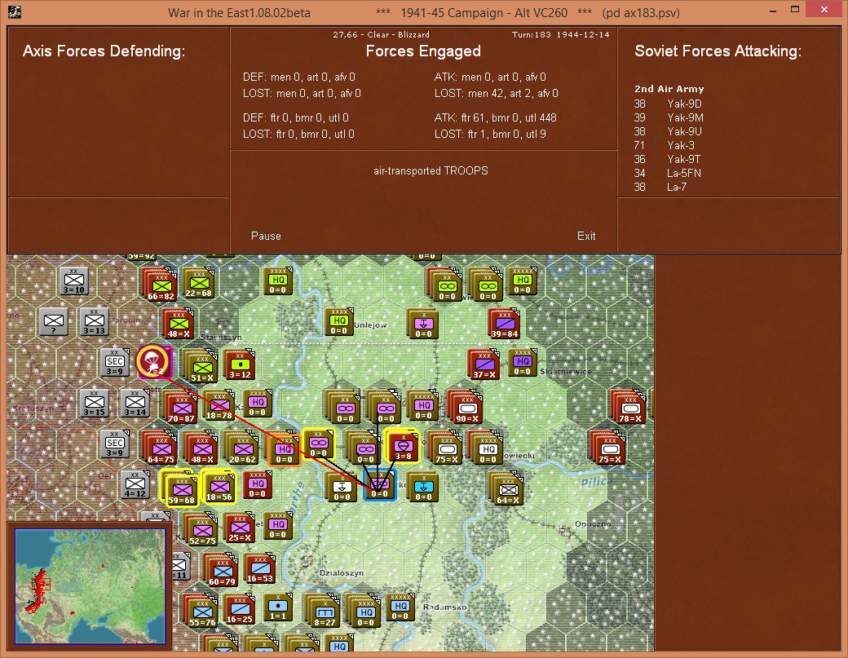Select the yellow-highlighted unit 59=68

tap(181, 490)
